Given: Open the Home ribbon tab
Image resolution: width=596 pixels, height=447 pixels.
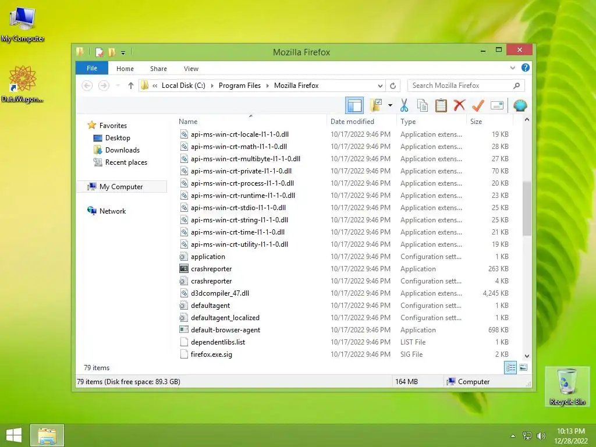Looking at the screenshot, I should (125, 69).
